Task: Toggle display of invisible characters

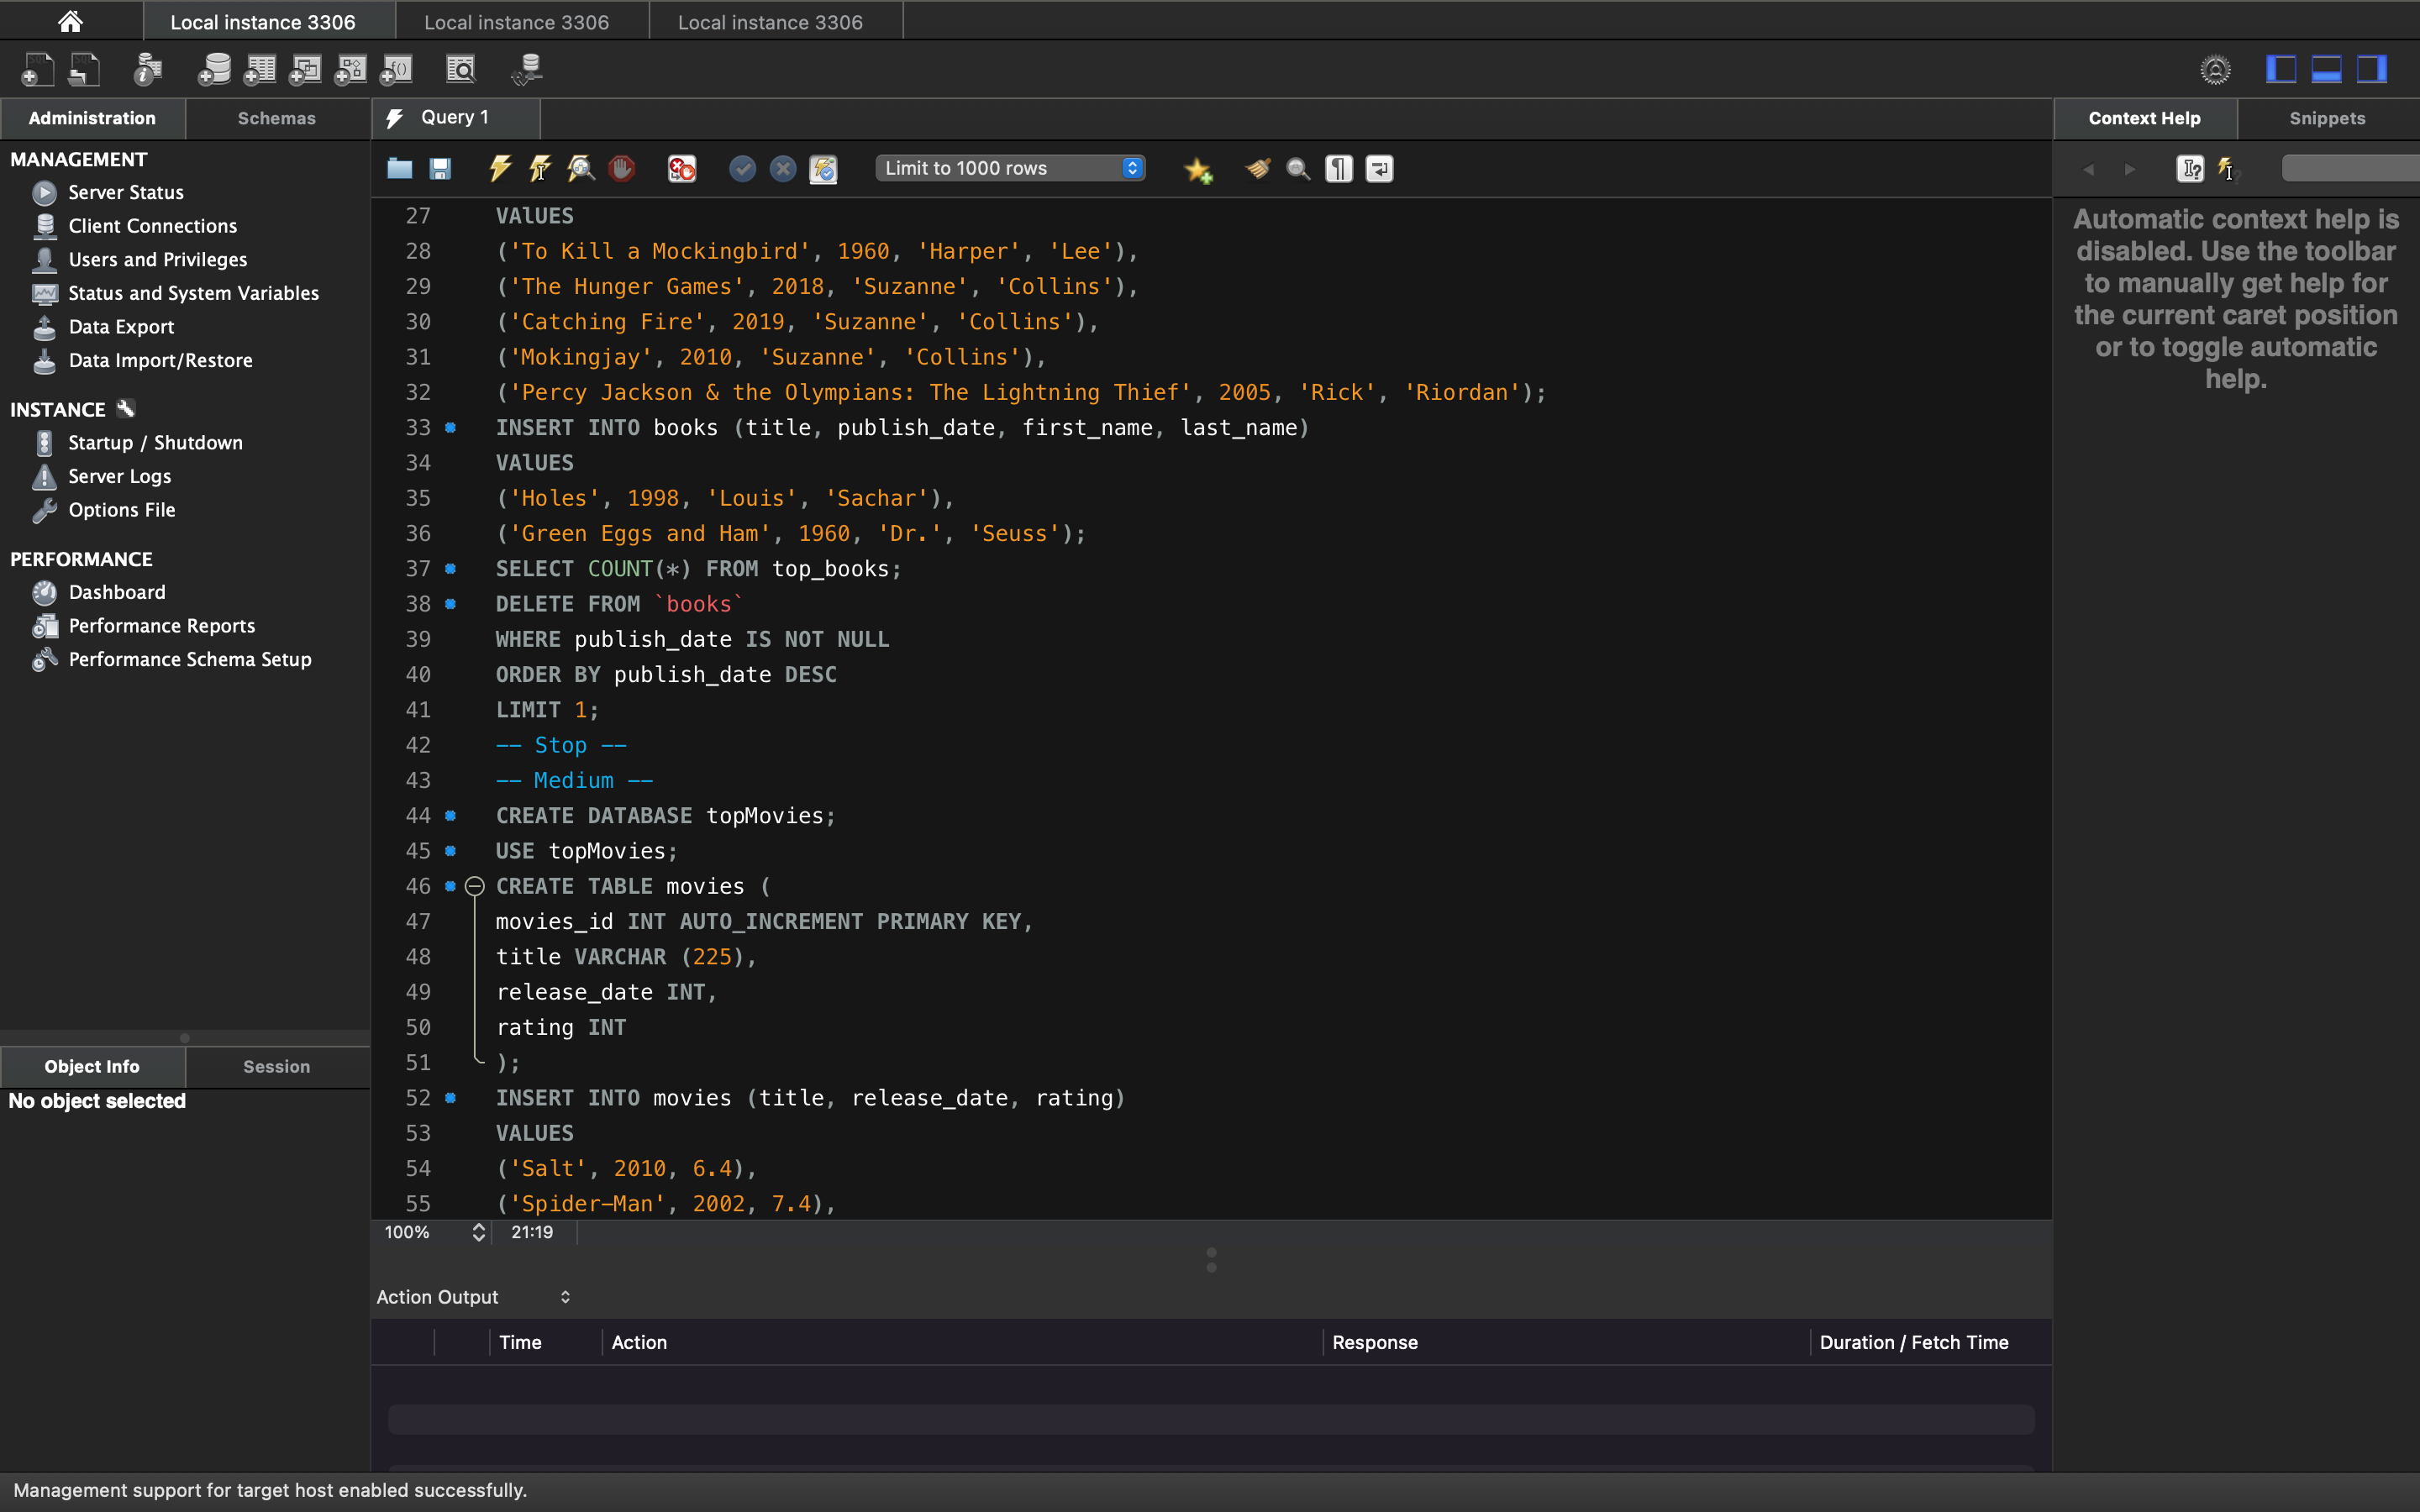Action: pos(1337,168)
